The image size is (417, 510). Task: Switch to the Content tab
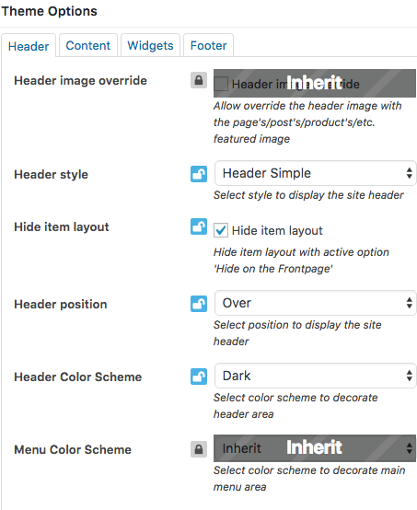click(x=88, y=45)
